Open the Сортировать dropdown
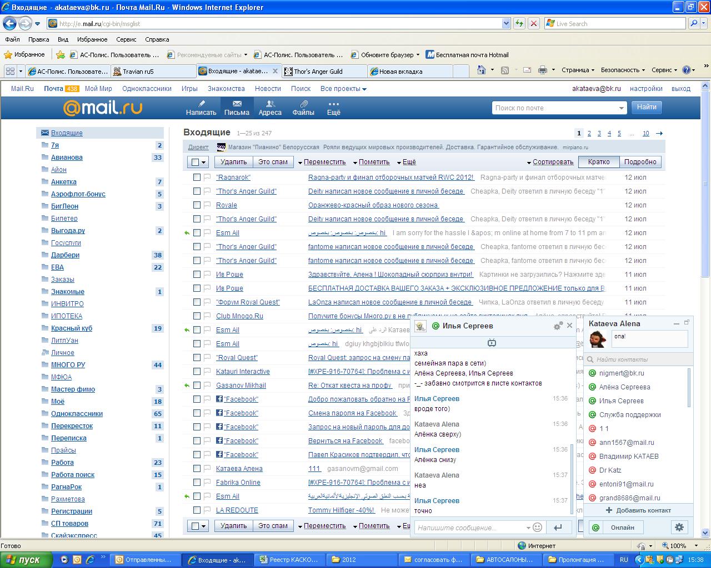This screenshot has width=711, height=568. [550, 162]
